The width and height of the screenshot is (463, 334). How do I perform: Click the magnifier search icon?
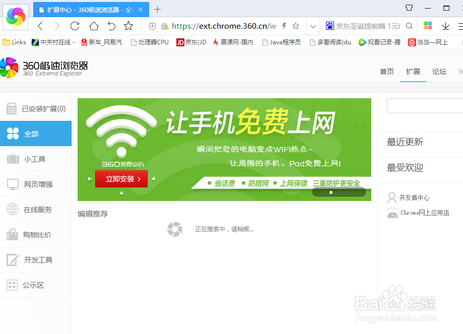[409, 26]
